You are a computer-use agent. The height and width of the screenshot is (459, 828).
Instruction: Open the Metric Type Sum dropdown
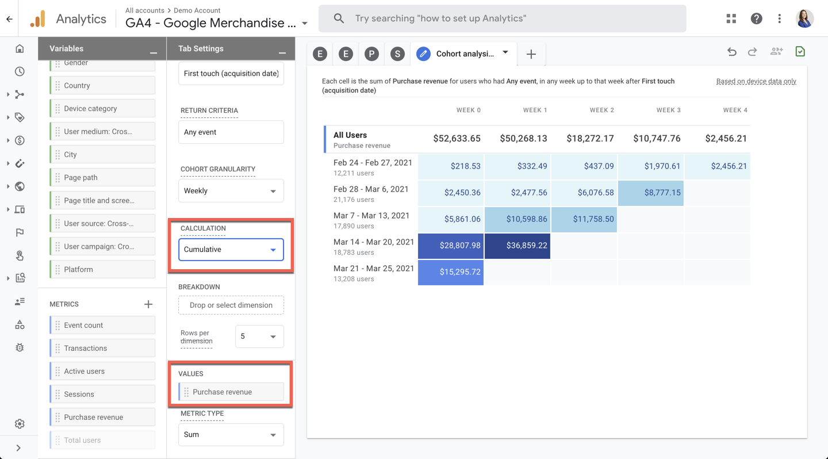click(x=231, y=435)
